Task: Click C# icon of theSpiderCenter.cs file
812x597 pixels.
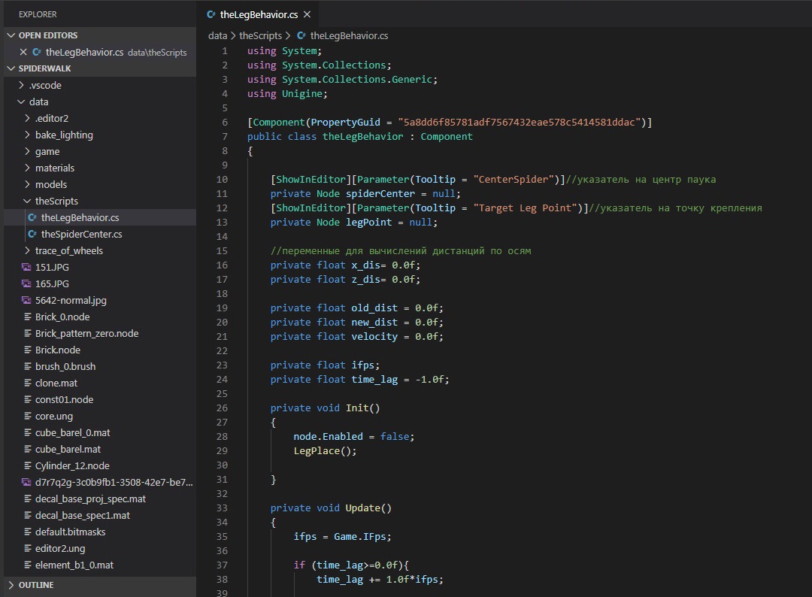Action: [32, 235]
